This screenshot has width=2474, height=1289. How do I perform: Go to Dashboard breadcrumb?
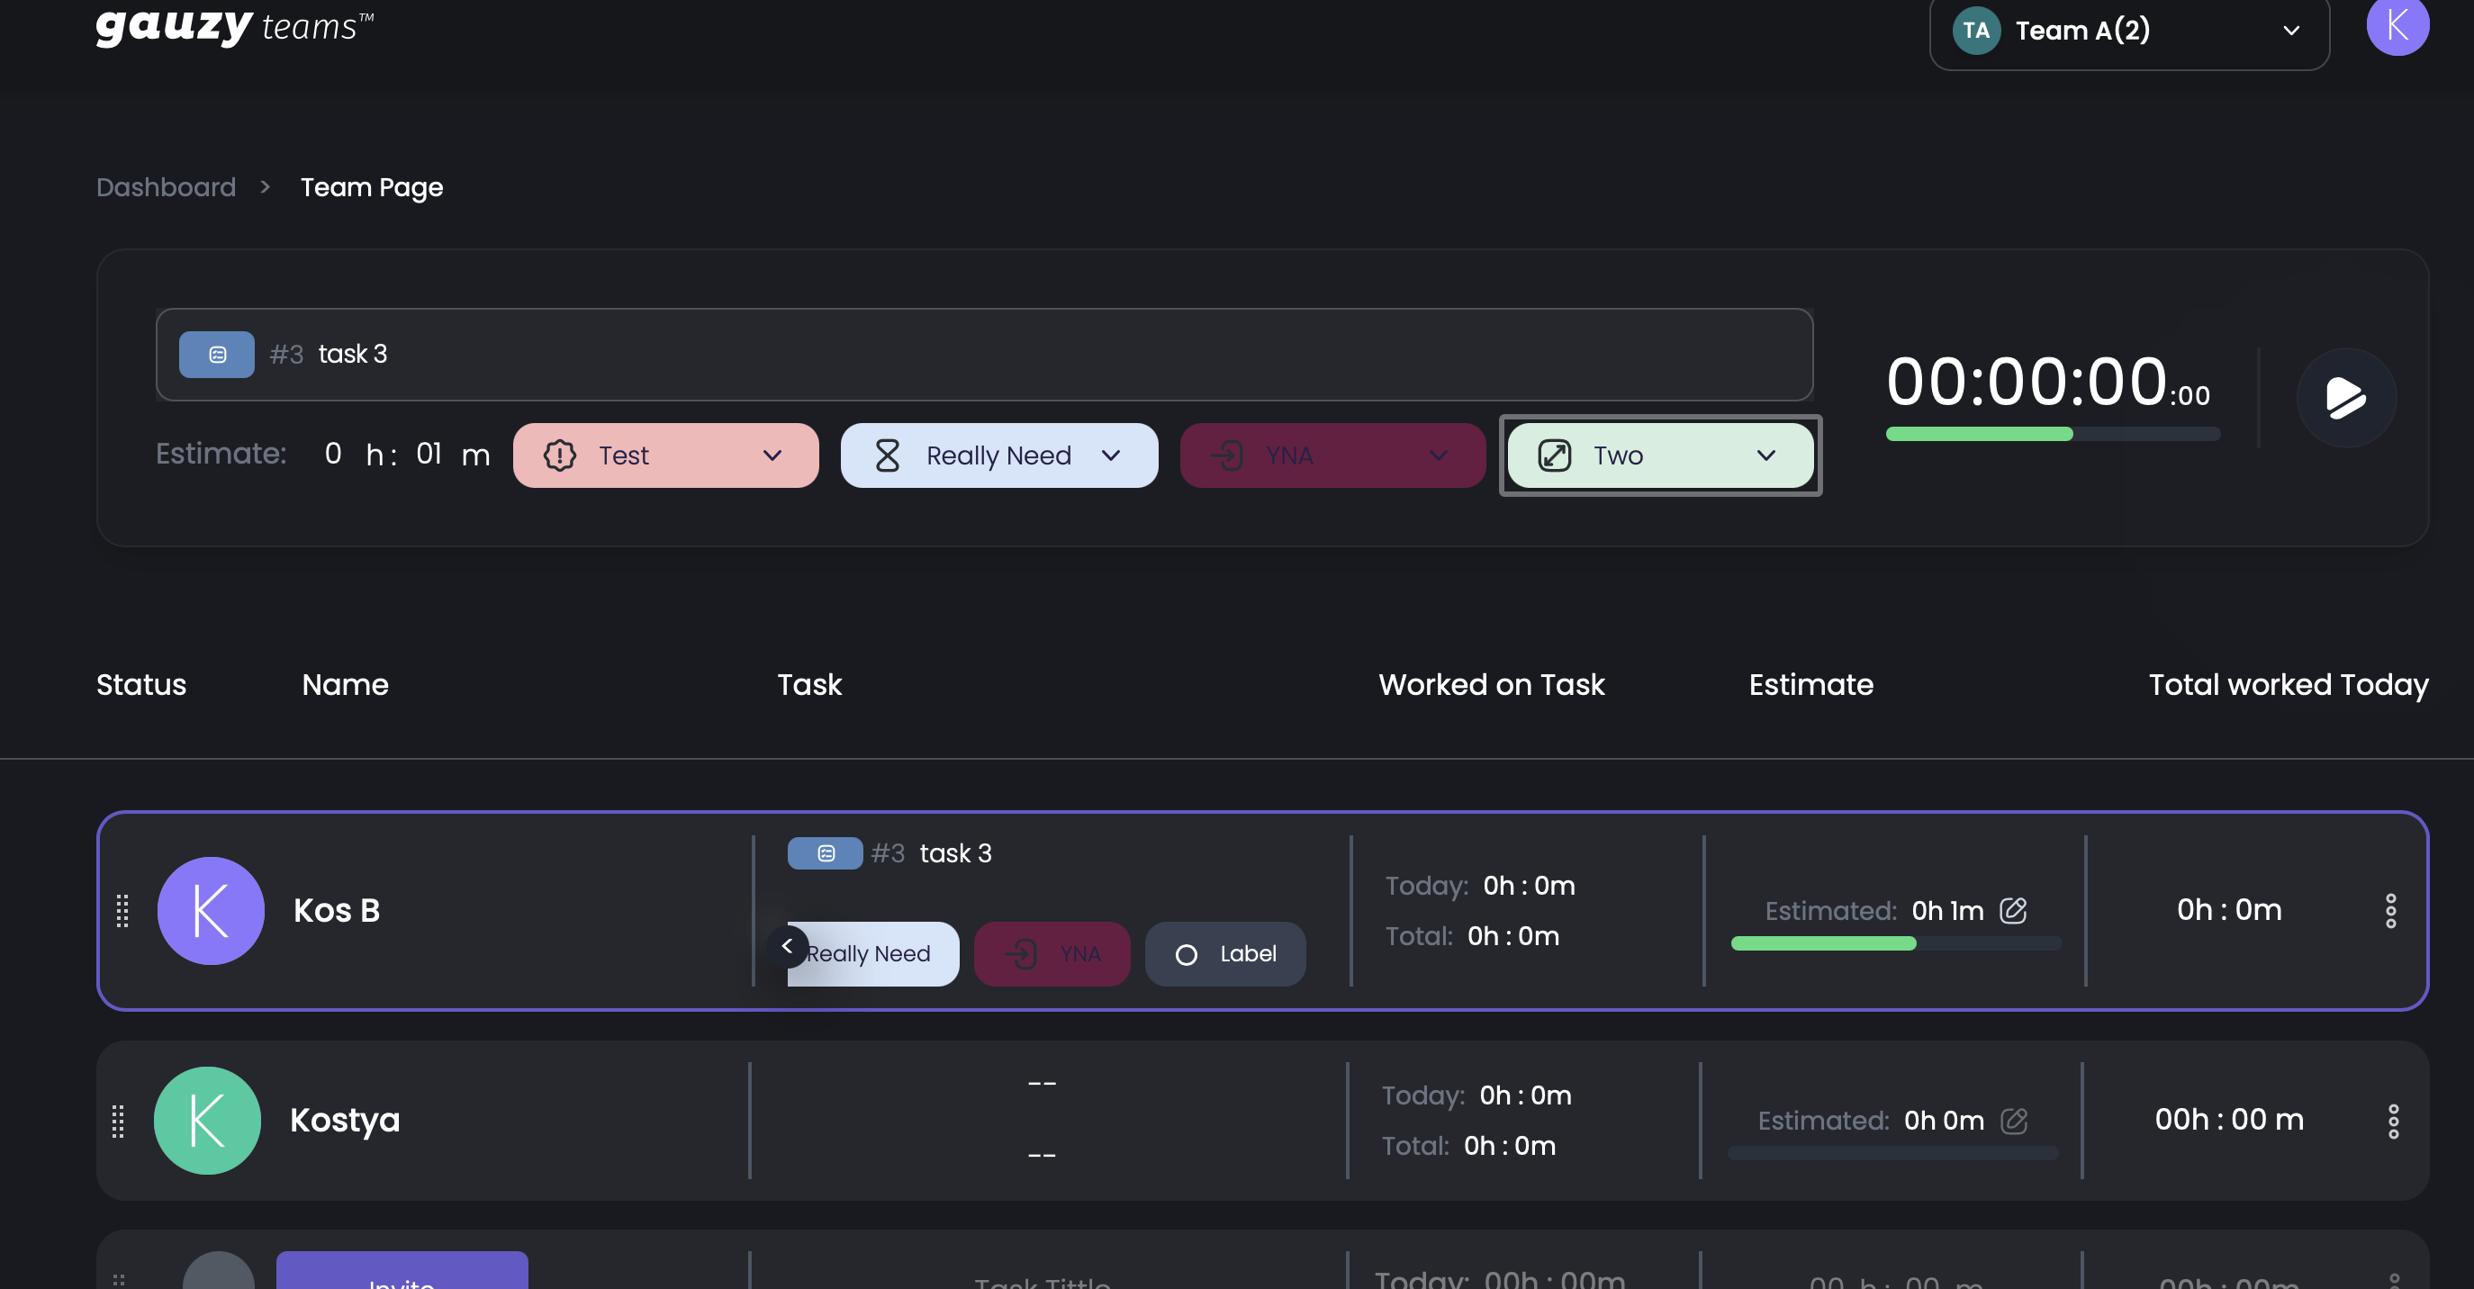[x=167, y=186]
